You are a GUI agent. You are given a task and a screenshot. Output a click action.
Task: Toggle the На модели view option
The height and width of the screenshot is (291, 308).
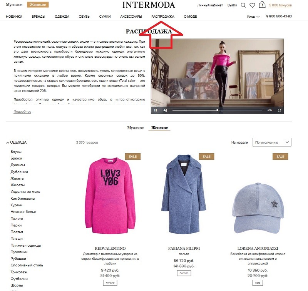tap(239, 142)
